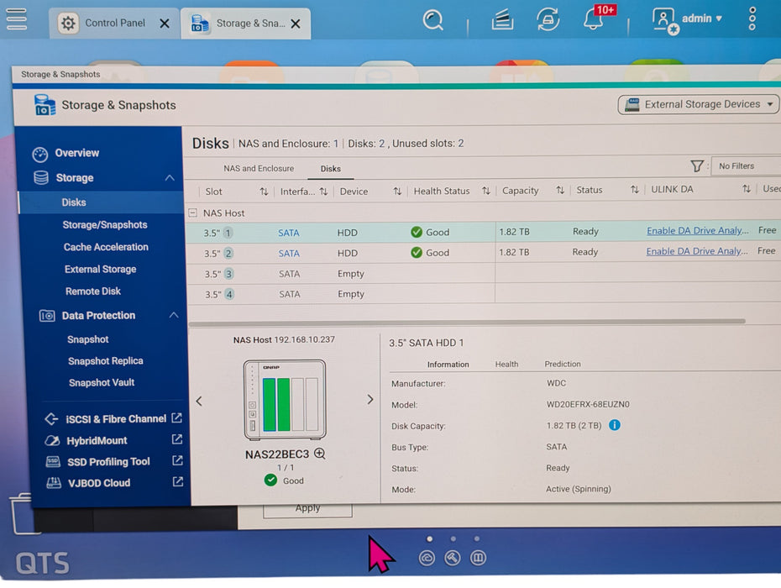This screenshot has height=588, width=781.
Task: Click the info icon next to Disk Capacity
Action: coord(615,425)
